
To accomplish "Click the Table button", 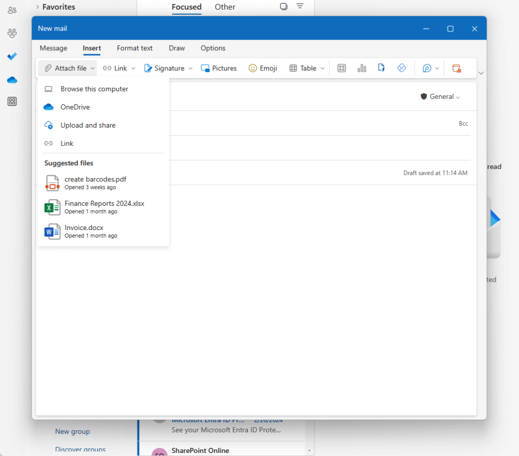I will pyautogui.click(x=303, y=68).
